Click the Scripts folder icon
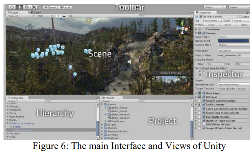The width and height of the screenshot is (252, 153). click(106, 125)
